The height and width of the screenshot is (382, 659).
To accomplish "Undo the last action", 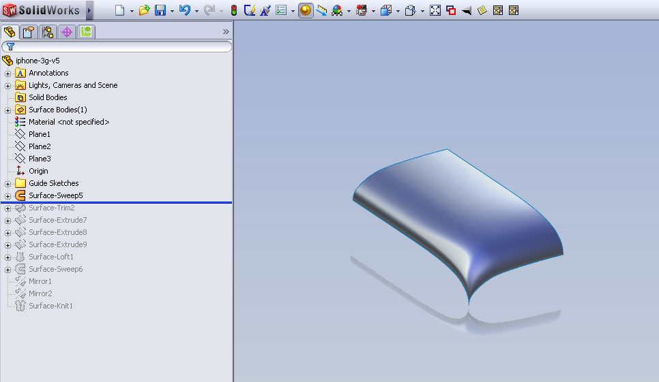I will point(184,10).
